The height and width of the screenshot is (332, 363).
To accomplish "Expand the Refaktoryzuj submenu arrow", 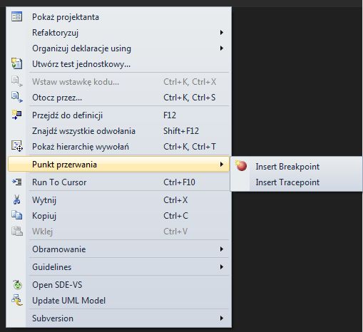I will [x=222, y=33].
